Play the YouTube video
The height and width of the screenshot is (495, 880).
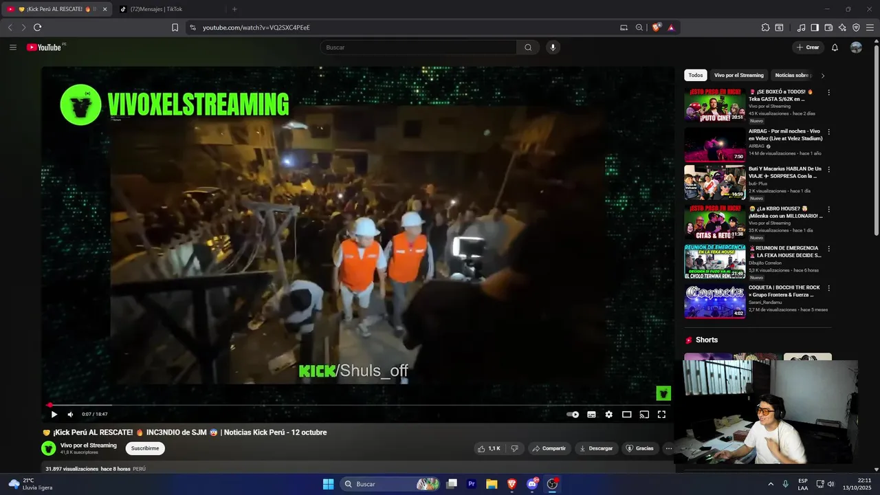54,415
